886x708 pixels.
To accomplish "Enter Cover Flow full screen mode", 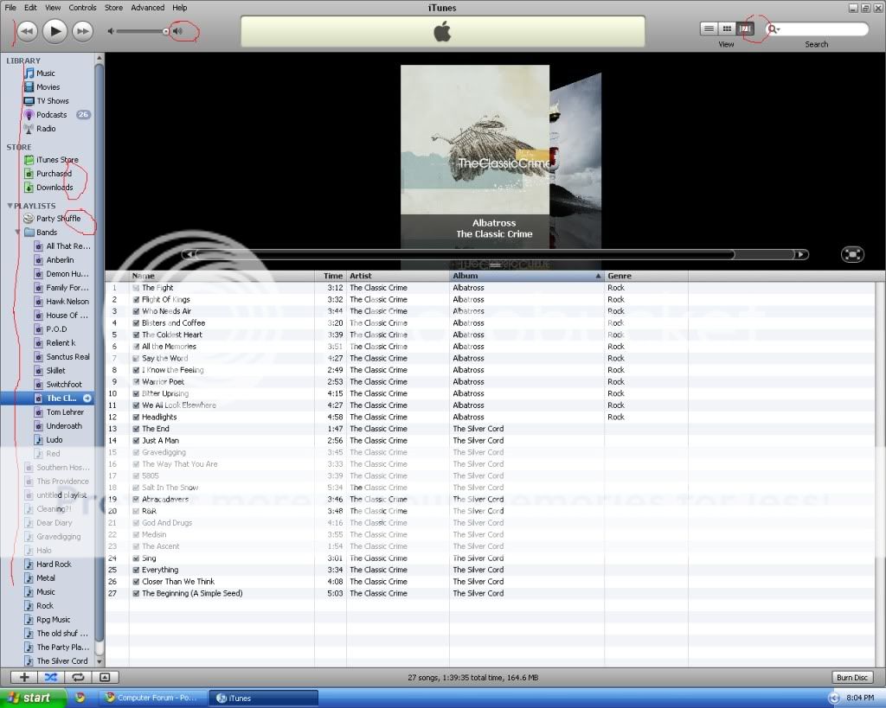I will pos(852,254).
